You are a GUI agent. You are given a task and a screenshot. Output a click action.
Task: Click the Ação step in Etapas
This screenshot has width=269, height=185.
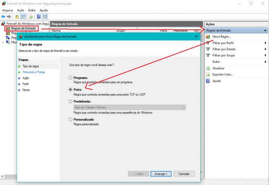click(x=26, y=78)
